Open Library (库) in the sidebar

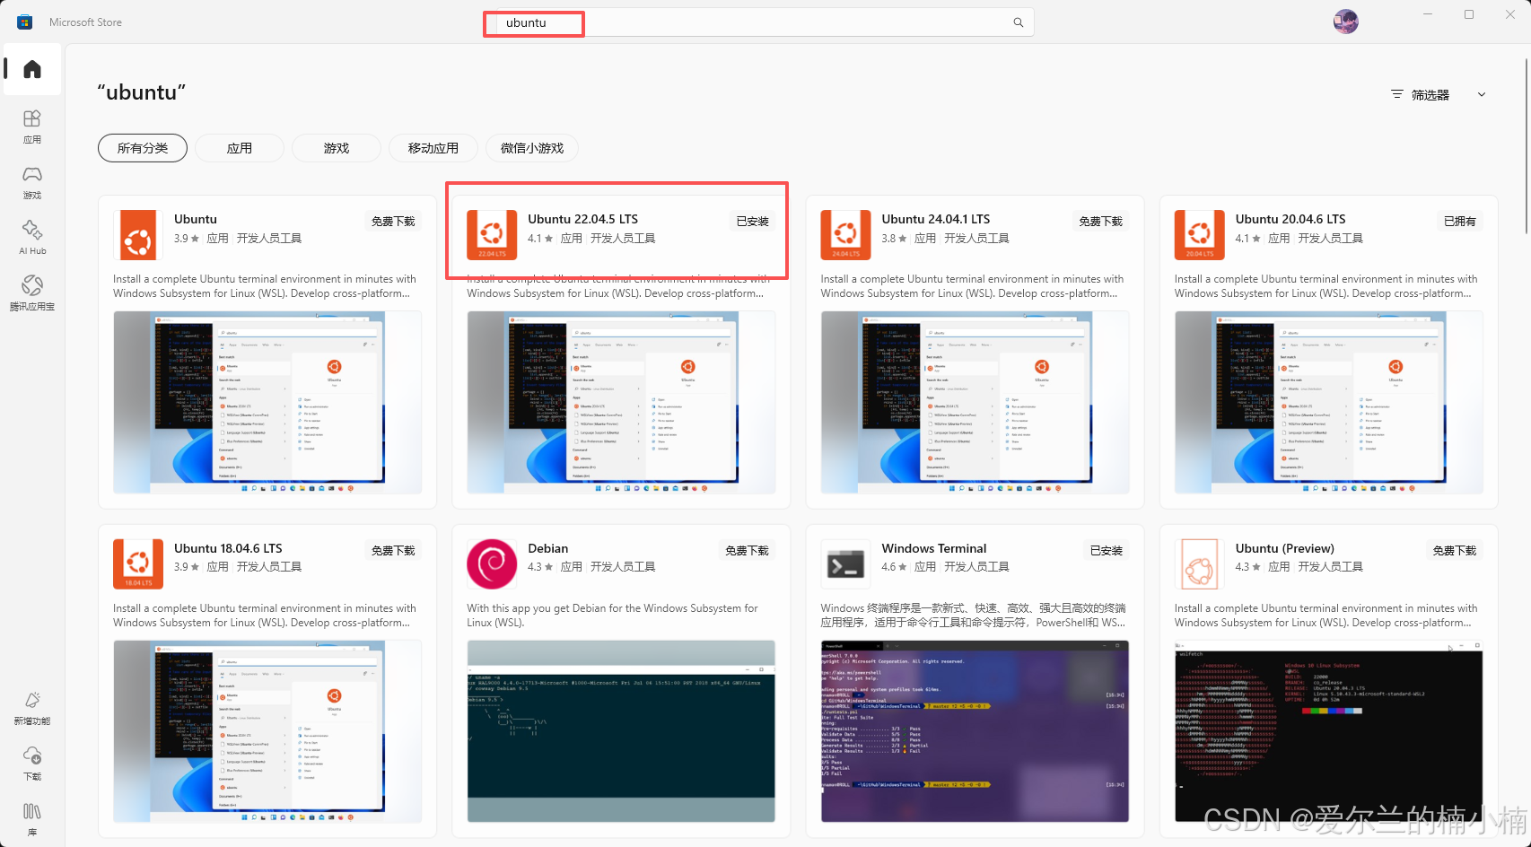point(32,819)
